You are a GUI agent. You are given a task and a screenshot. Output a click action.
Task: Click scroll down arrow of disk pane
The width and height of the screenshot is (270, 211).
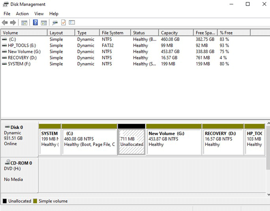268,194
